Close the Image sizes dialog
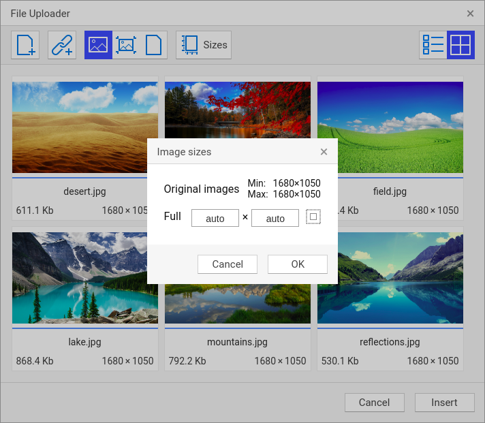Viewport: 485px width, 423px height. 324,152
